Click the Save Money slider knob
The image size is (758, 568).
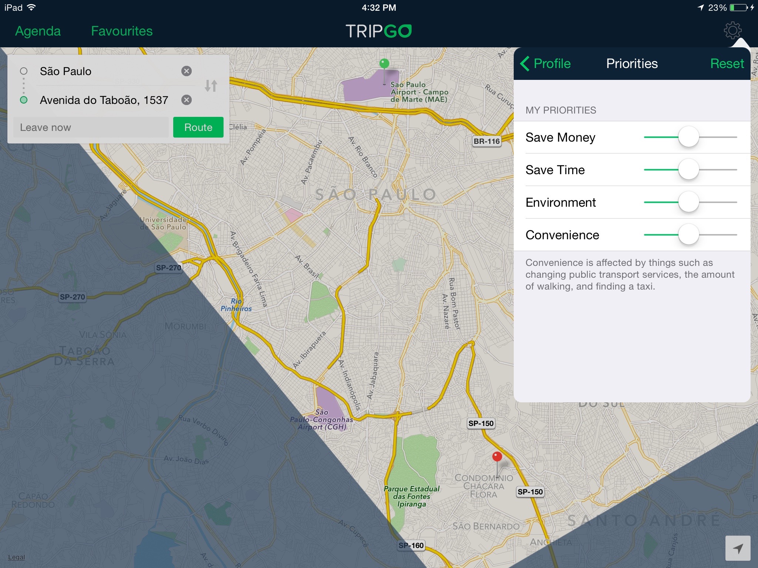coord(688,137)
